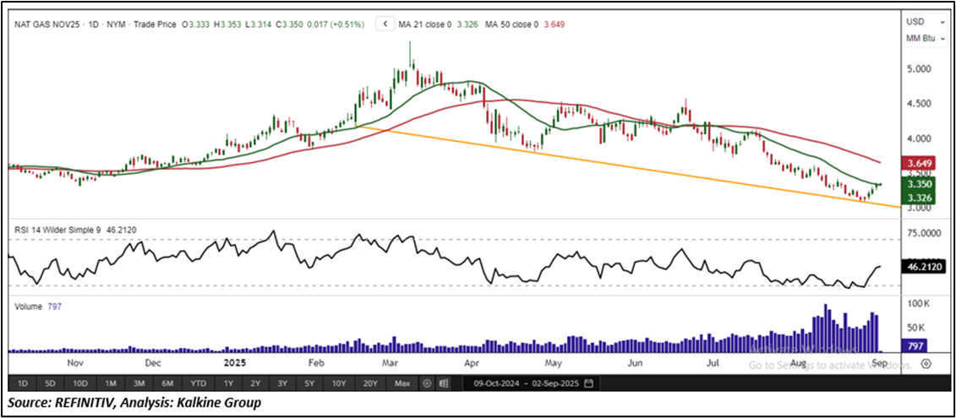Click the 5.000 price axis label
This screenshot has width=956, height=418.
918,69
